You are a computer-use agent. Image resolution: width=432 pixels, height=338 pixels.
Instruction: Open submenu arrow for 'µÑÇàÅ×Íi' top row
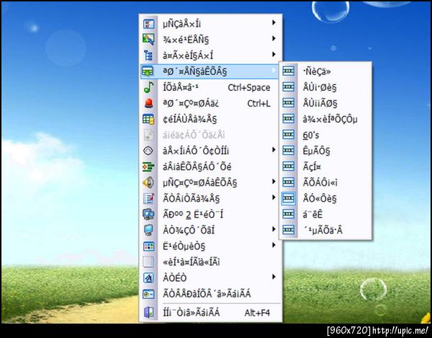[x=274, y=22]
